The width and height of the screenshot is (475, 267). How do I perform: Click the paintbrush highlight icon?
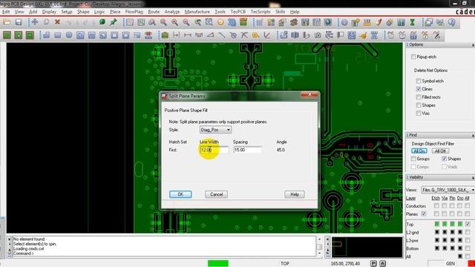(x=379, y=22)
